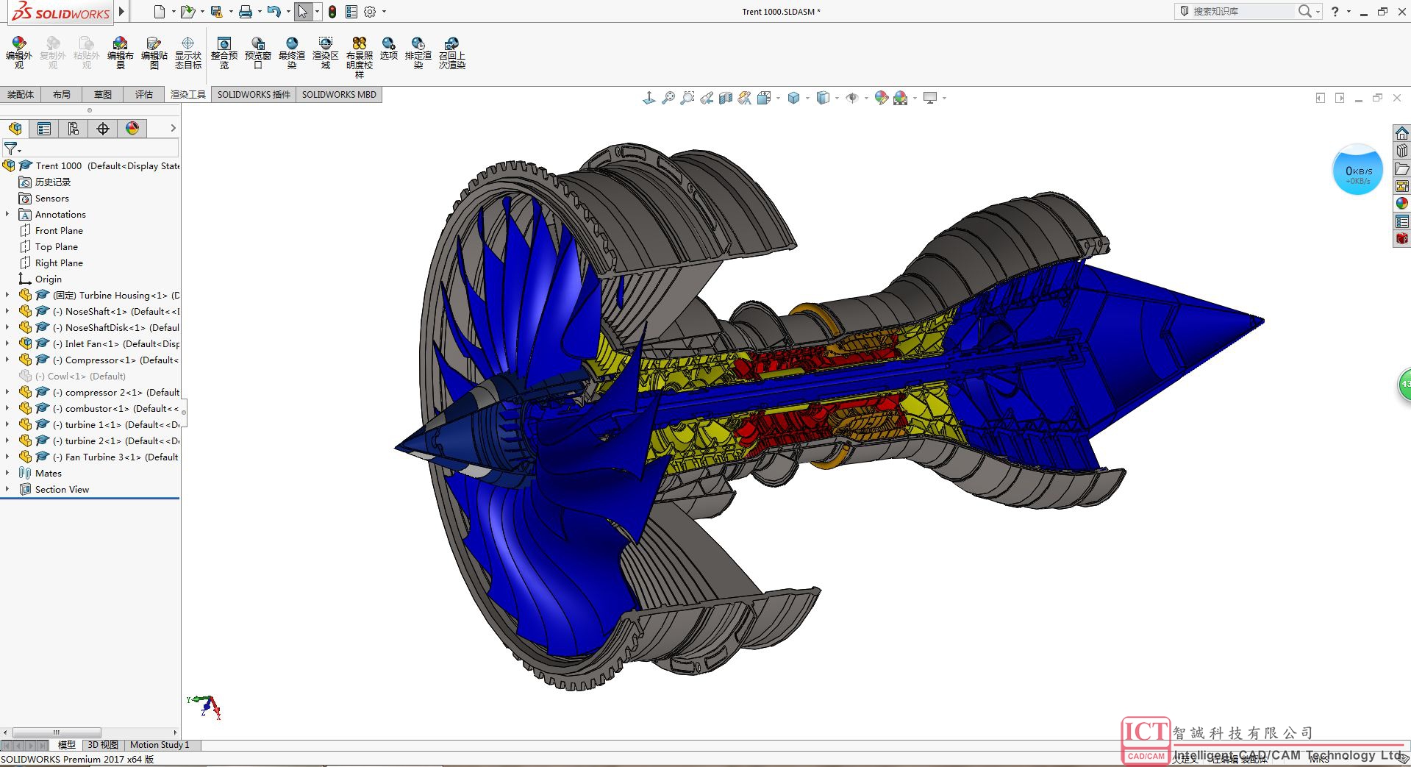
Task: Open Hide/Show Items dropdown arrow
Action: point(866,98)
